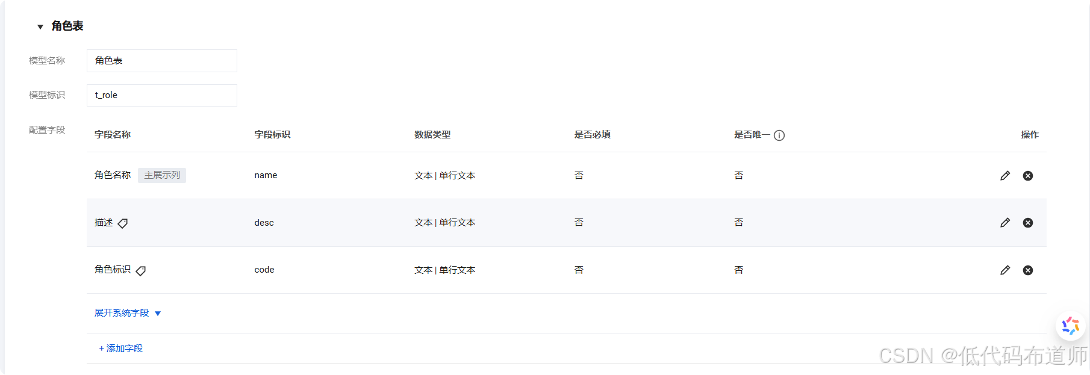Show info tooltip for 是否唯一
Image resolution: width=1090 pixels, height=375 pixels.
[x=779, y=135]
